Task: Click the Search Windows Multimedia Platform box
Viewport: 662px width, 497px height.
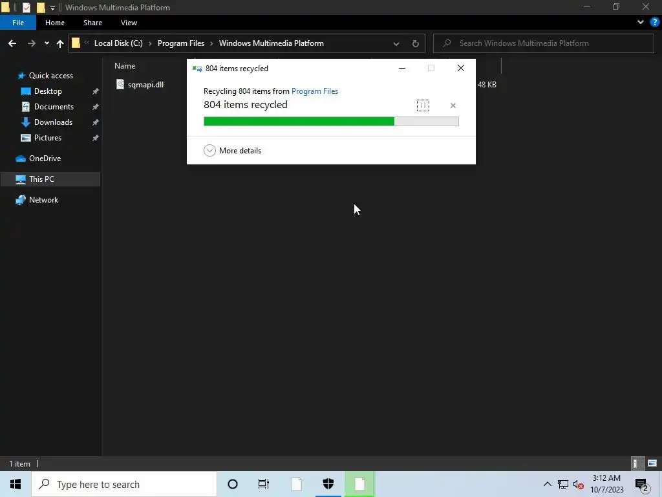Action: pos(543,43)
